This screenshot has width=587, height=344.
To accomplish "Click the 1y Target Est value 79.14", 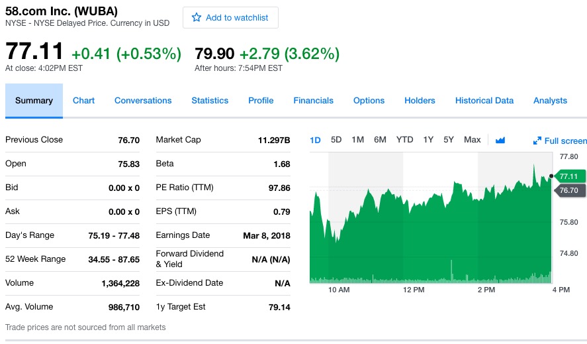I will point(279,308).
